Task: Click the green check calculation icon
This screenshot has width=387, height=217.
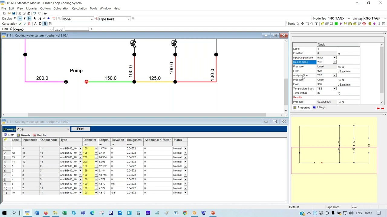Action: tap(20, 24)
